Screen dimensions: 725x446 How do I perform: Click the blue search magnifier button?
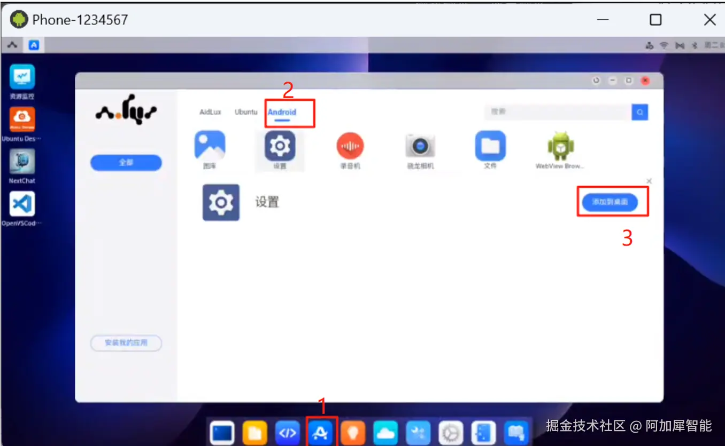[639, 112]
